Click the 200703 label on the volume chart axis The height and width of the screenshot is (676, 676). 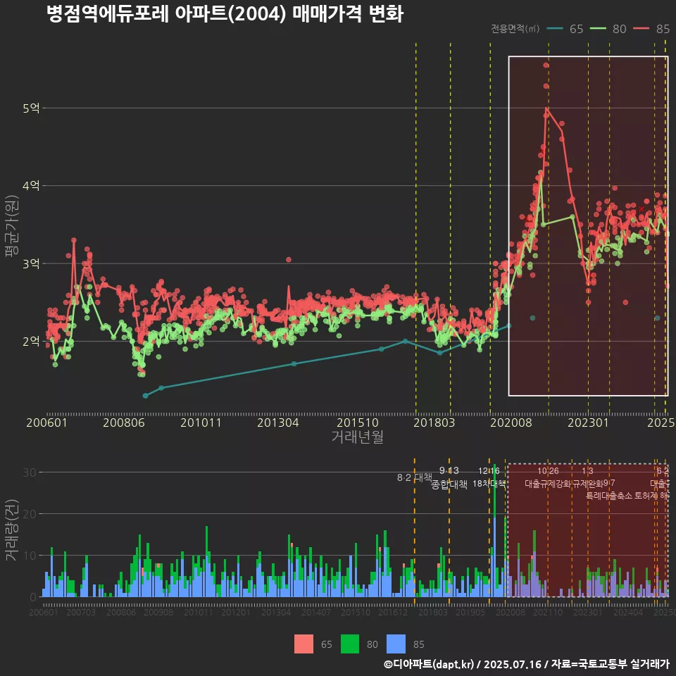click(x=81, y=612)
